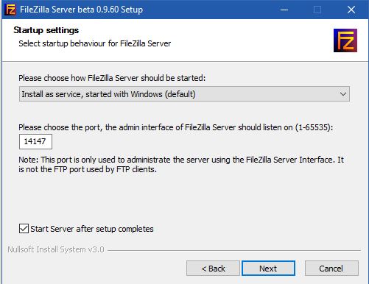
Task: Click the note about the FTP port
Action: click(181, 165)
